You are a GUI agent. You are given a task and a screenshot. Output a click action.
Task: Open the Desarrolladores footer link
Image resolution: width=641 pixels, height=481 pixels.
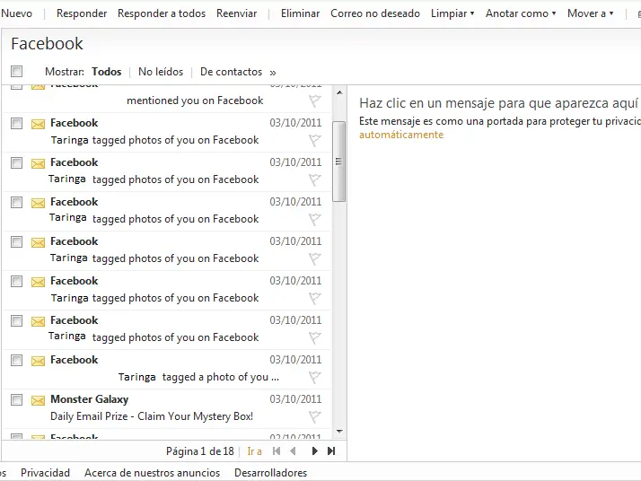[270, 473]
